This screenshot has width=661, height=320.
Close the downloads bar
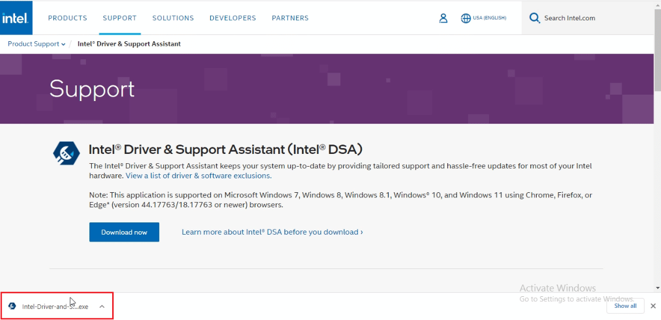click(x=653, y=306)
